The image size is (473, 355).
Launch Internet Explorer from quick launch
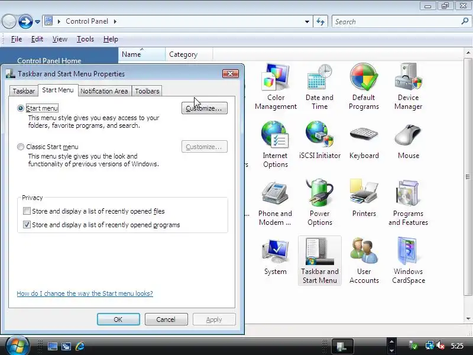pyautogui.click(x=80, y=346)
